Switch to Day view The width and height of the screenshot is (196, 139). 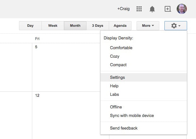[x=30, y=26]
